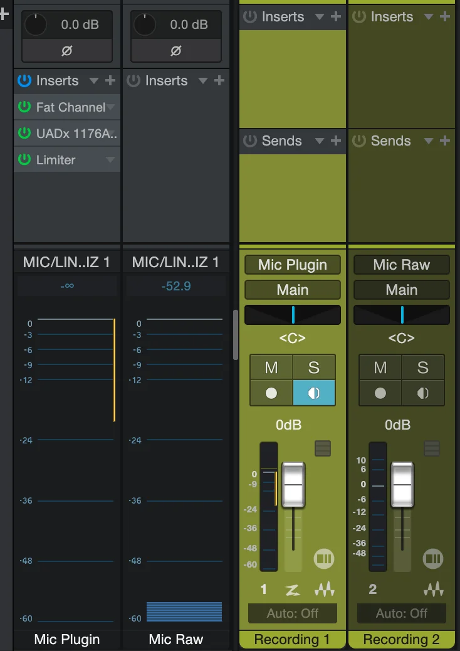Bypass the UADx 1176A insert
This screenshot has width=460, height=651.
point(24,133)
